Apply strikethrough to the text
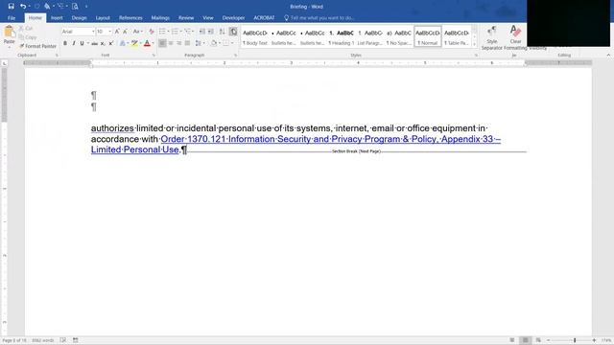The image size is (614, 345). click(94, 43)
